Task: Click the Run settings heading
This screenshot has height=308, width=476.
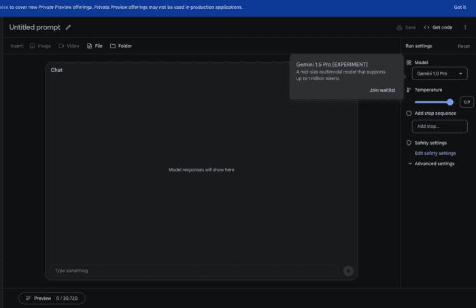Action: (419, 46)
